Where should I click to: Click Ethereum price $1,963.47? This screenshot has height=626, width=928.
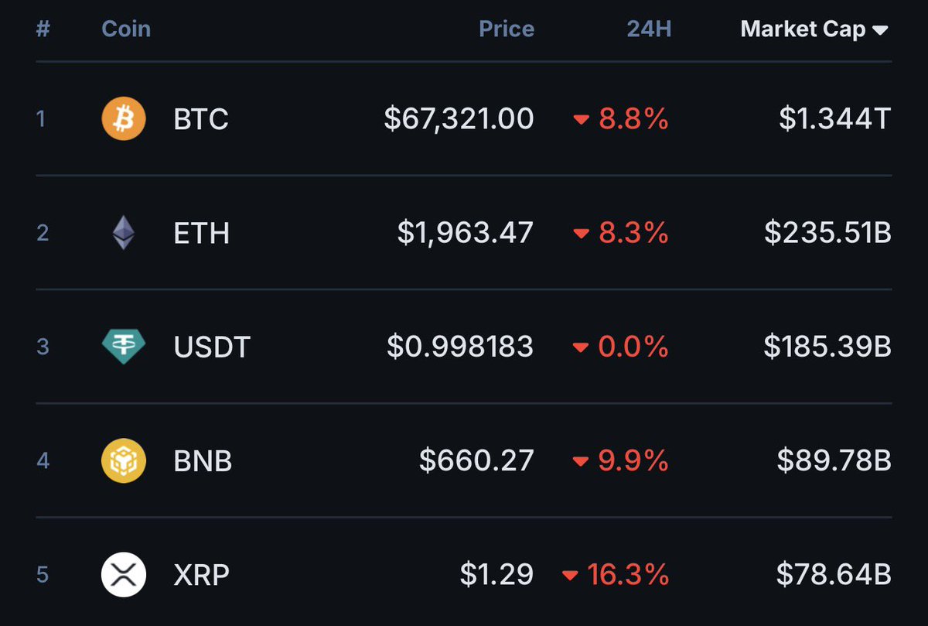pos(466,233)
